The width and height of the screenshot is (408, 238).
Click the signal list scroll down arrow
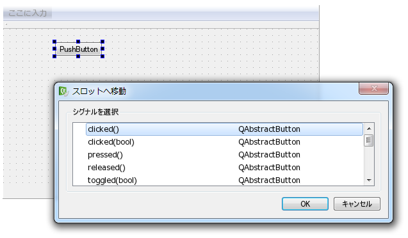369,180
